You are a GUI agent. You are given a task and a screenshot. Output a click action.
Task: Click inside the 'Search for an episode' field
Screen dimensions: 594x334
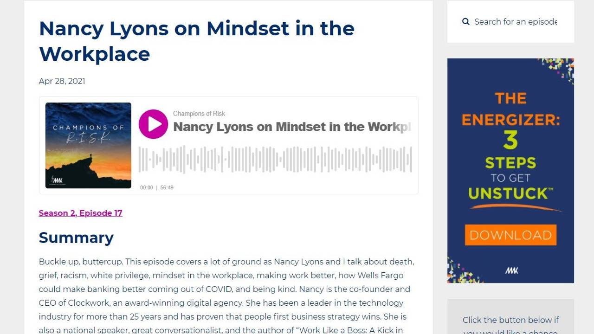pos(515,21)
